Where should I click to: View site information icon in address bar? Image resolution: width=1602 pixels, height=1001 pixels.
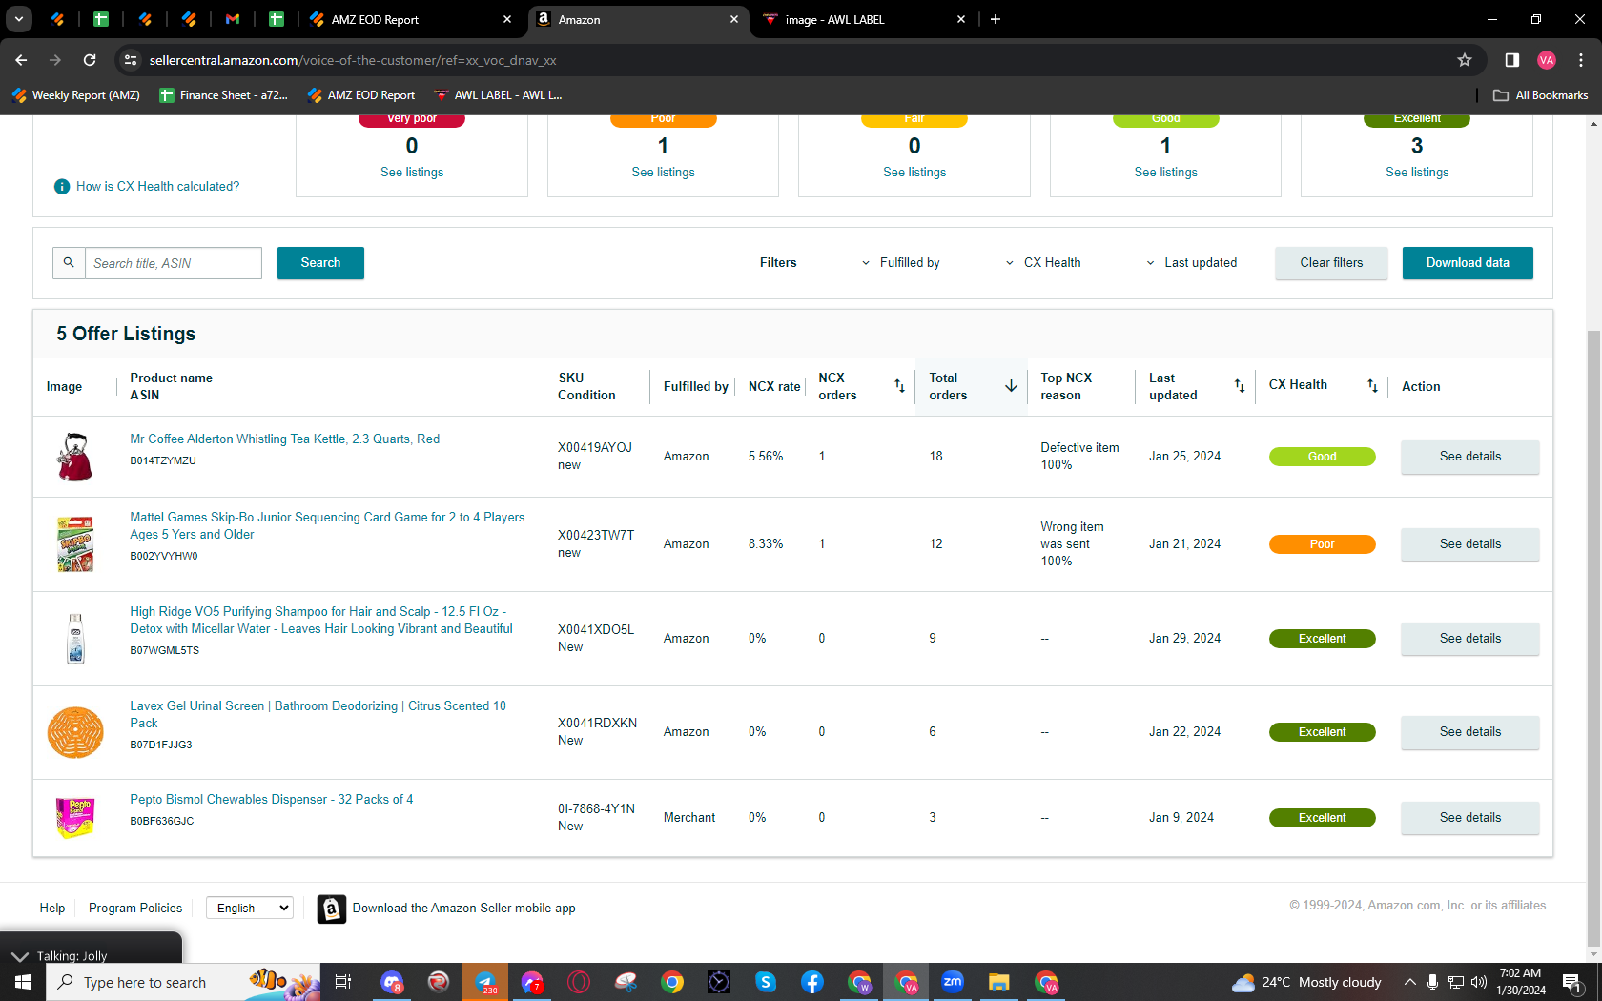[x=131, y=60]
